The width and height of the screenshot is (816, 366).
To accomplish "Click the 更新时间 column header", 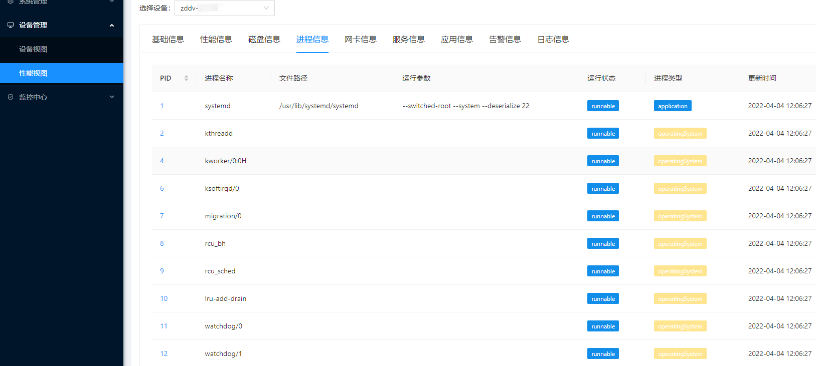I will pos(762,78).
